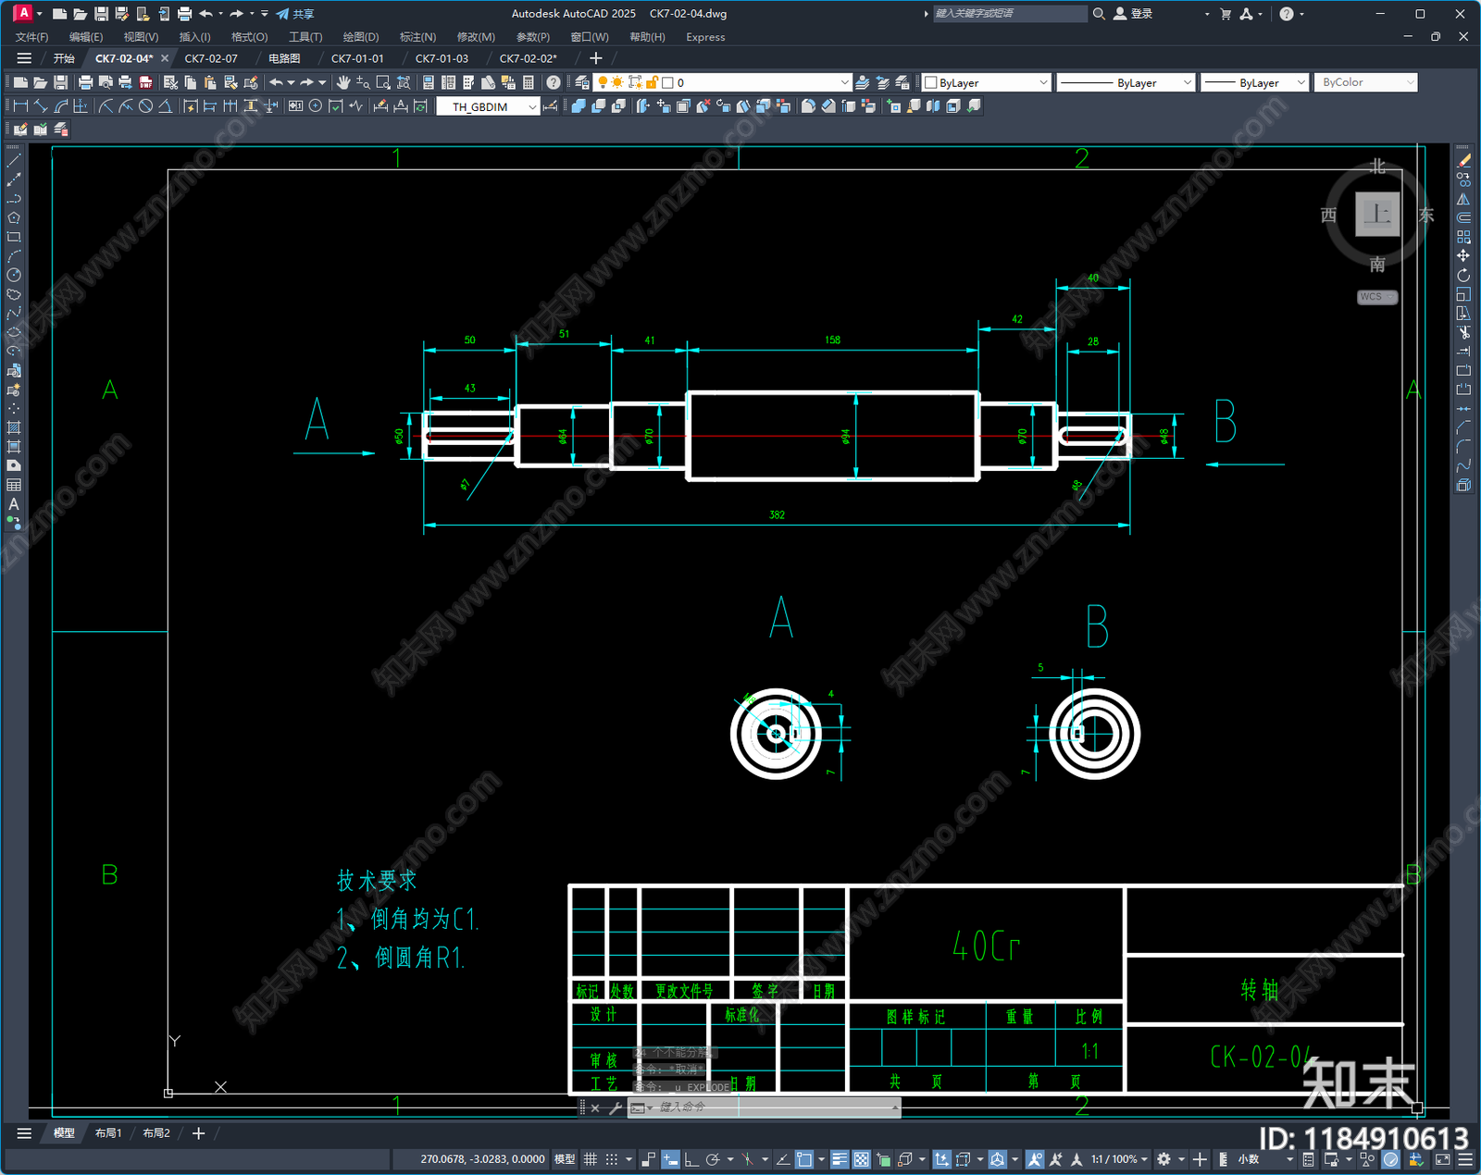Select the Hatch tool in draw toolbar

tap(14, 427)
